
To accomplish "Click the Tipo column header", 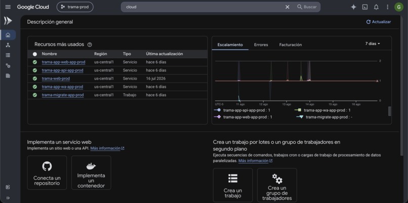I will click(127, 54).
